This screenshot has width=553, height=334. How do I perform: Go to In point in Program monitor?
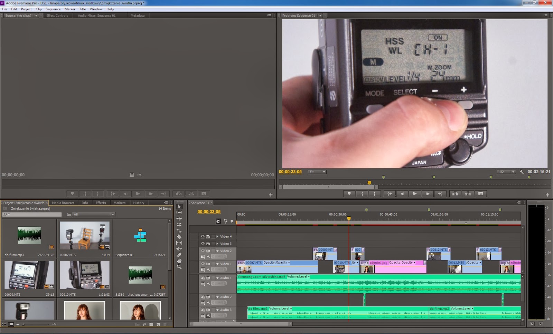(390, 194)
